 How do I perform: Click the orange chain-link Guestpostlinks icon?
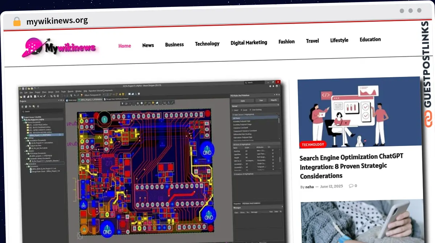click(428, 119)
